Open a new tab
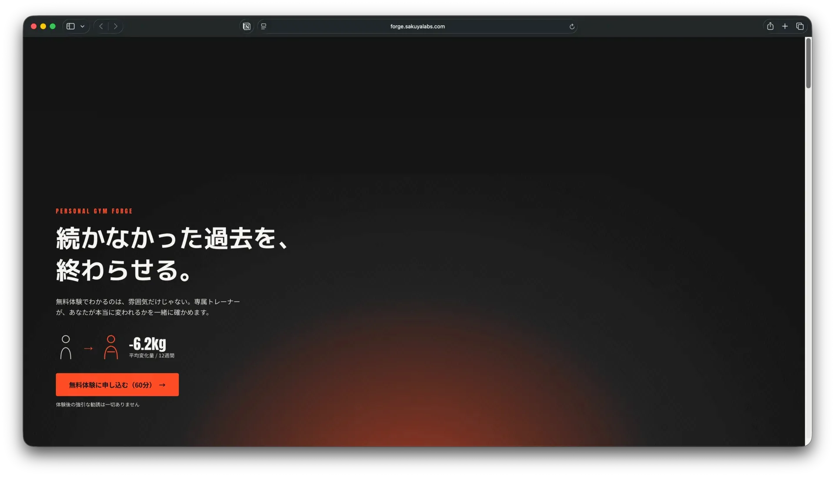The image size is (835, 477). coord(785,26)
